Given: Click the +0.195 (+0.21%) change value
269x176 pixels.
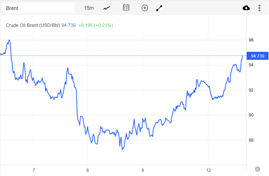Looking at the screenshot, I should (x=96, y=25).
